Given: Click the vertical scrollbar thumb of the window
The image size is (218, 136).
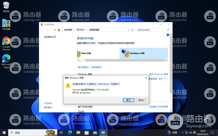Looking at the screenshot, I should [x=171, y=65].
